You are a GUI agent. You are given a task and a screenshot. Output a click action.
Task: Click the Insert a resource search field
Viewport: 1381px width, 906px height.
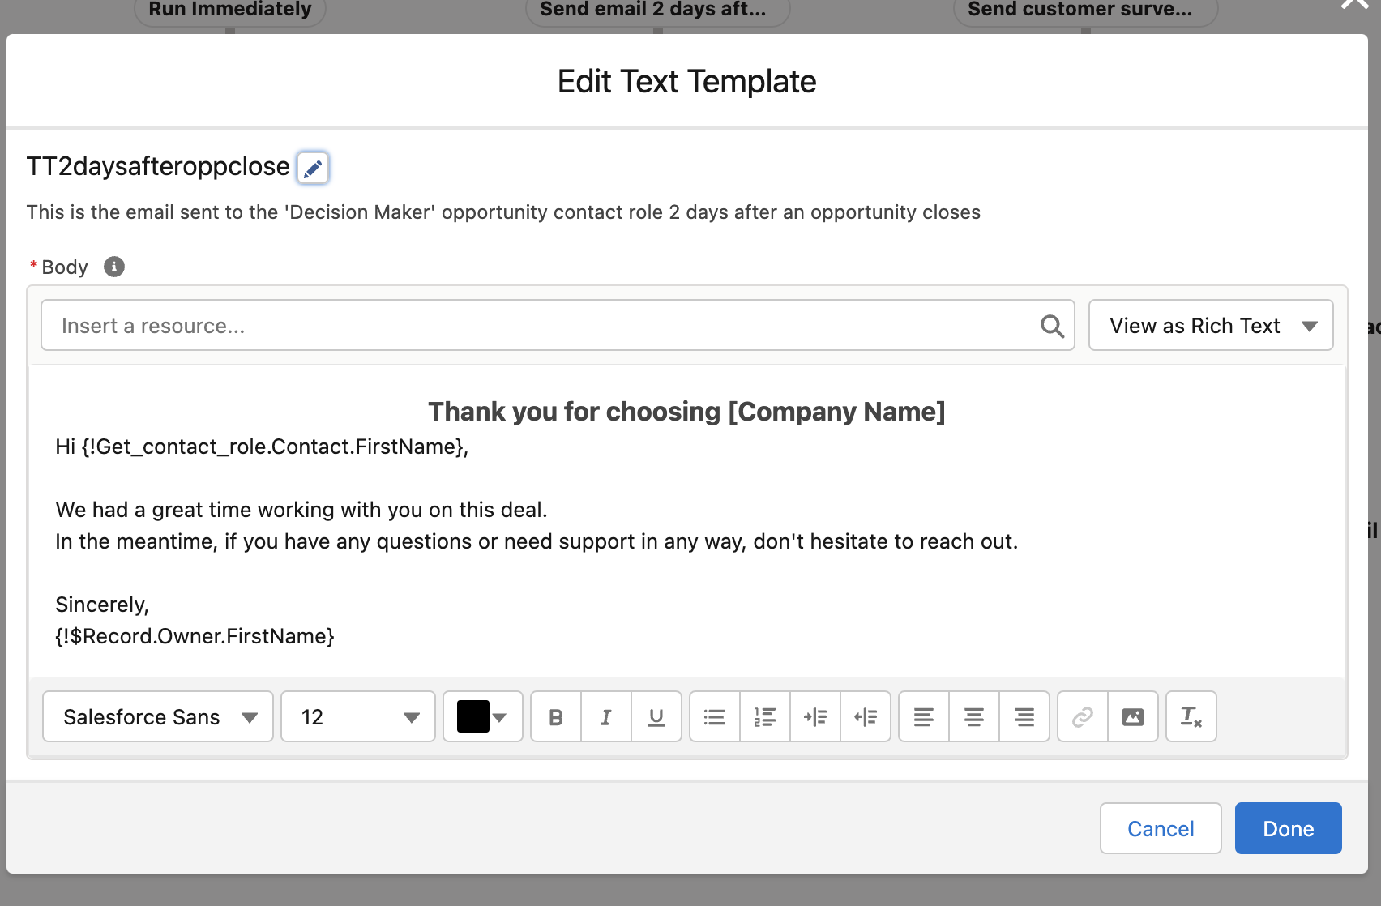(558, 326)
